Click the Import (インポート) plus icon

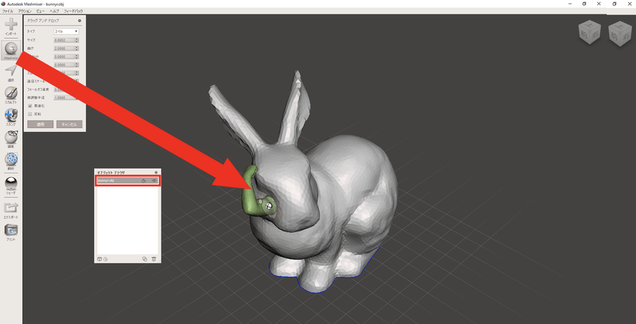11,25
